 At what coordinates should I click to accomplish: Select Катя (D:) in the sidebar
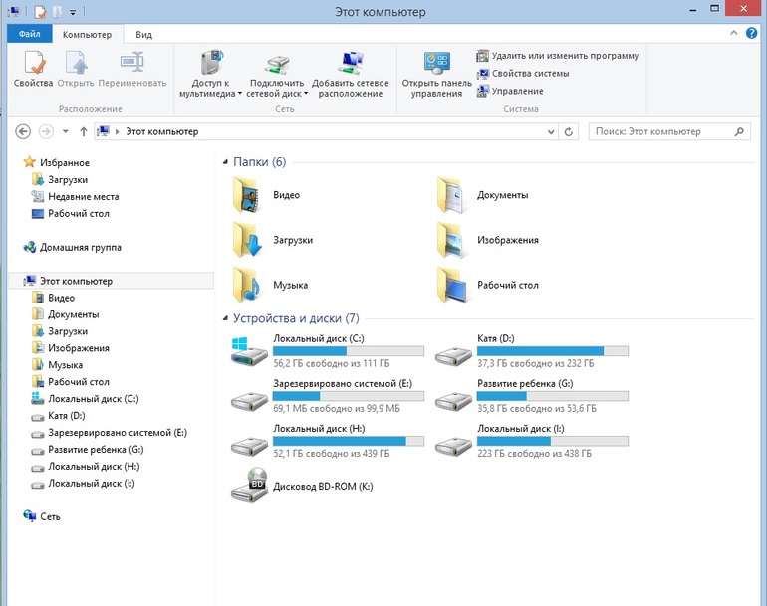[x=66, y=416]
